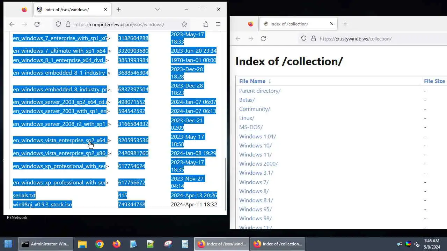The image size is (447, 251).
Task: Close the 'Index of /collection/' tab
Action: tap(332, 24)
